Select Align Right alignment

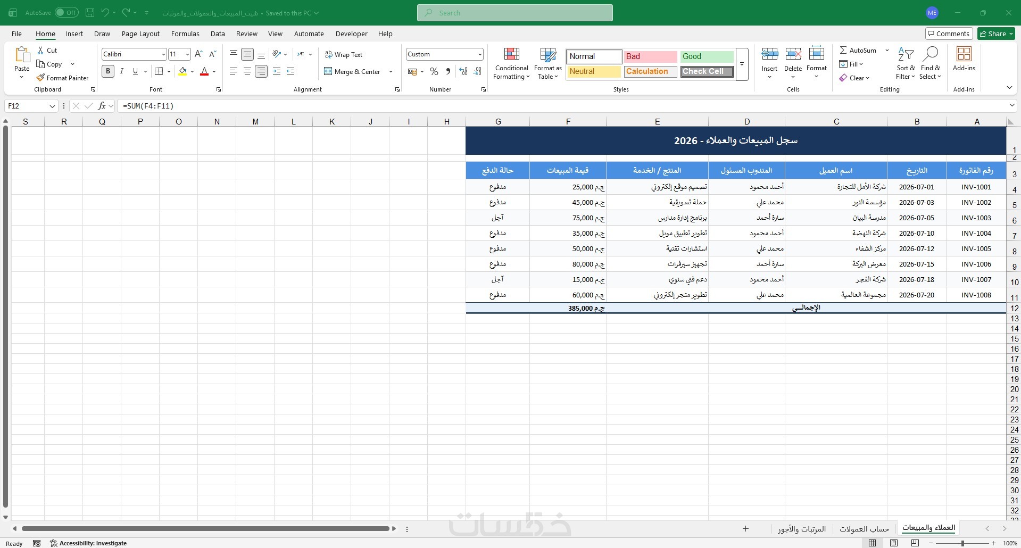pos(261,71)
